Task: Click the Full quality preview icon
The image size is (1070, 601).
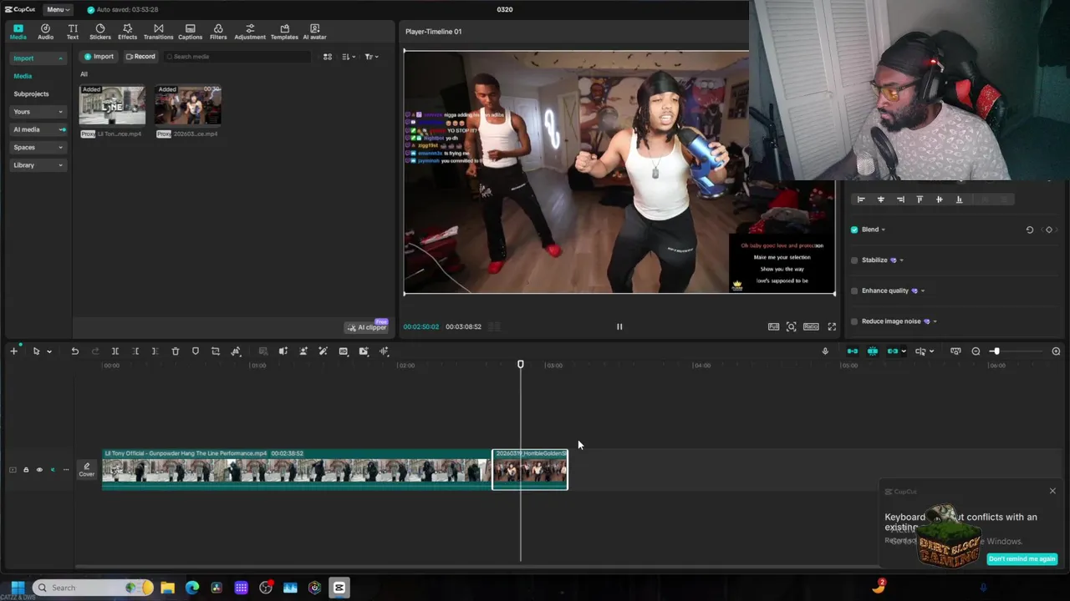Action: (x=773, y=327)
